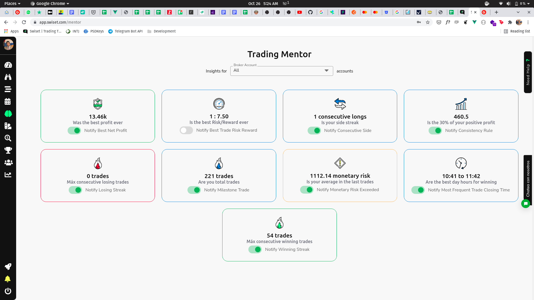
Task: Enable Notify Best Trade Risk Reward toggle
Action: (186, 130)
